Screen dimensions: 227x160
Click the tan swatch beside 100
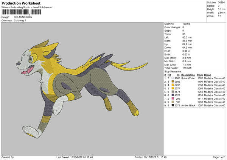coord(173,102)
